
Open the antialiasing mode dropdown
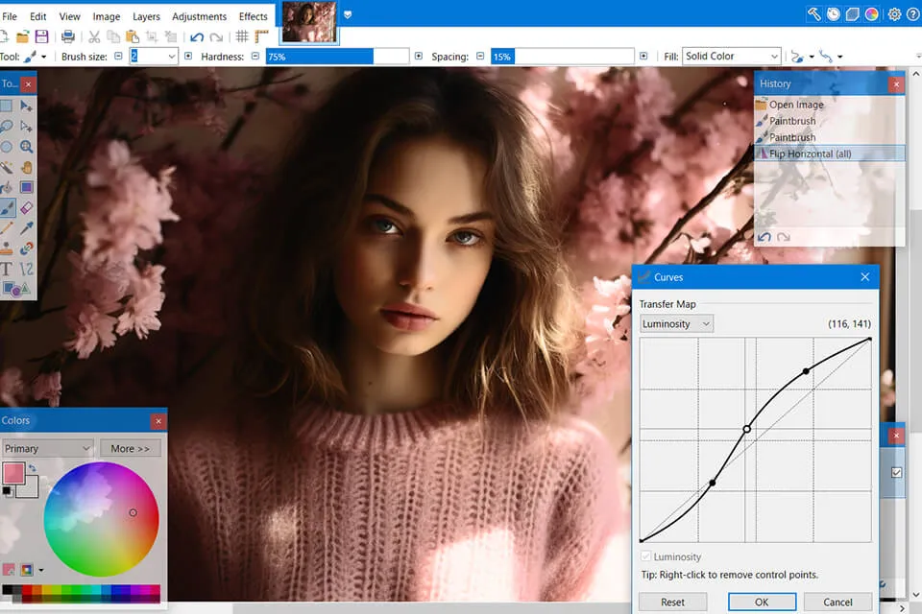(812, 57)
